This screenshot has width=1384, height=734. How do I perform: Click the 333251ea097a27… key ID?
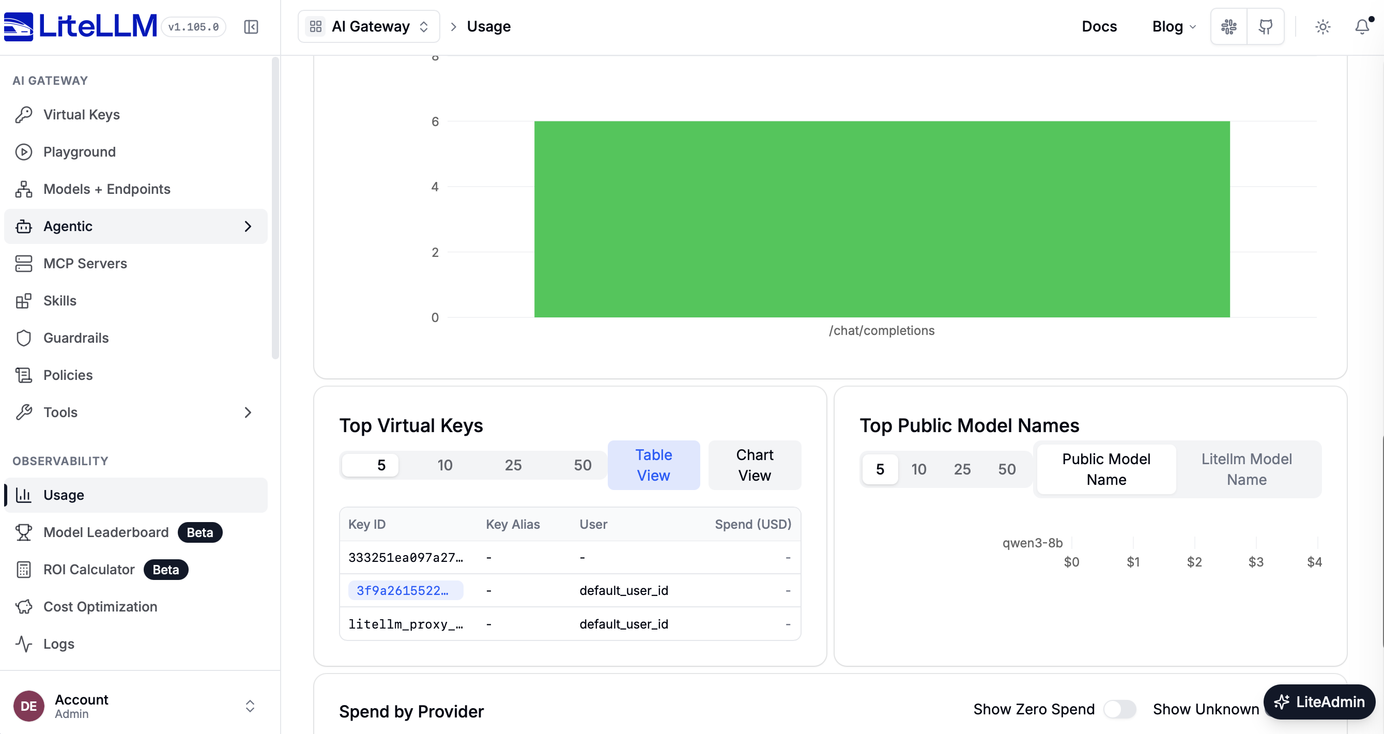point(406,558)
